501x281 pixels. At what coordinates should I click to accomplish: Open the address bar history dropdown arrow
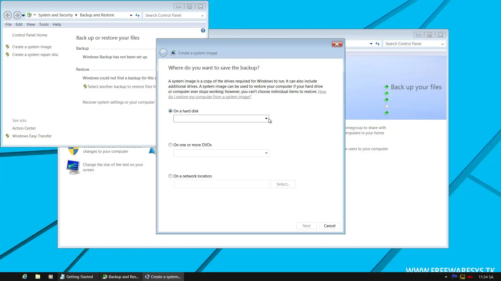pyautogui.click(x=131, y=15)
